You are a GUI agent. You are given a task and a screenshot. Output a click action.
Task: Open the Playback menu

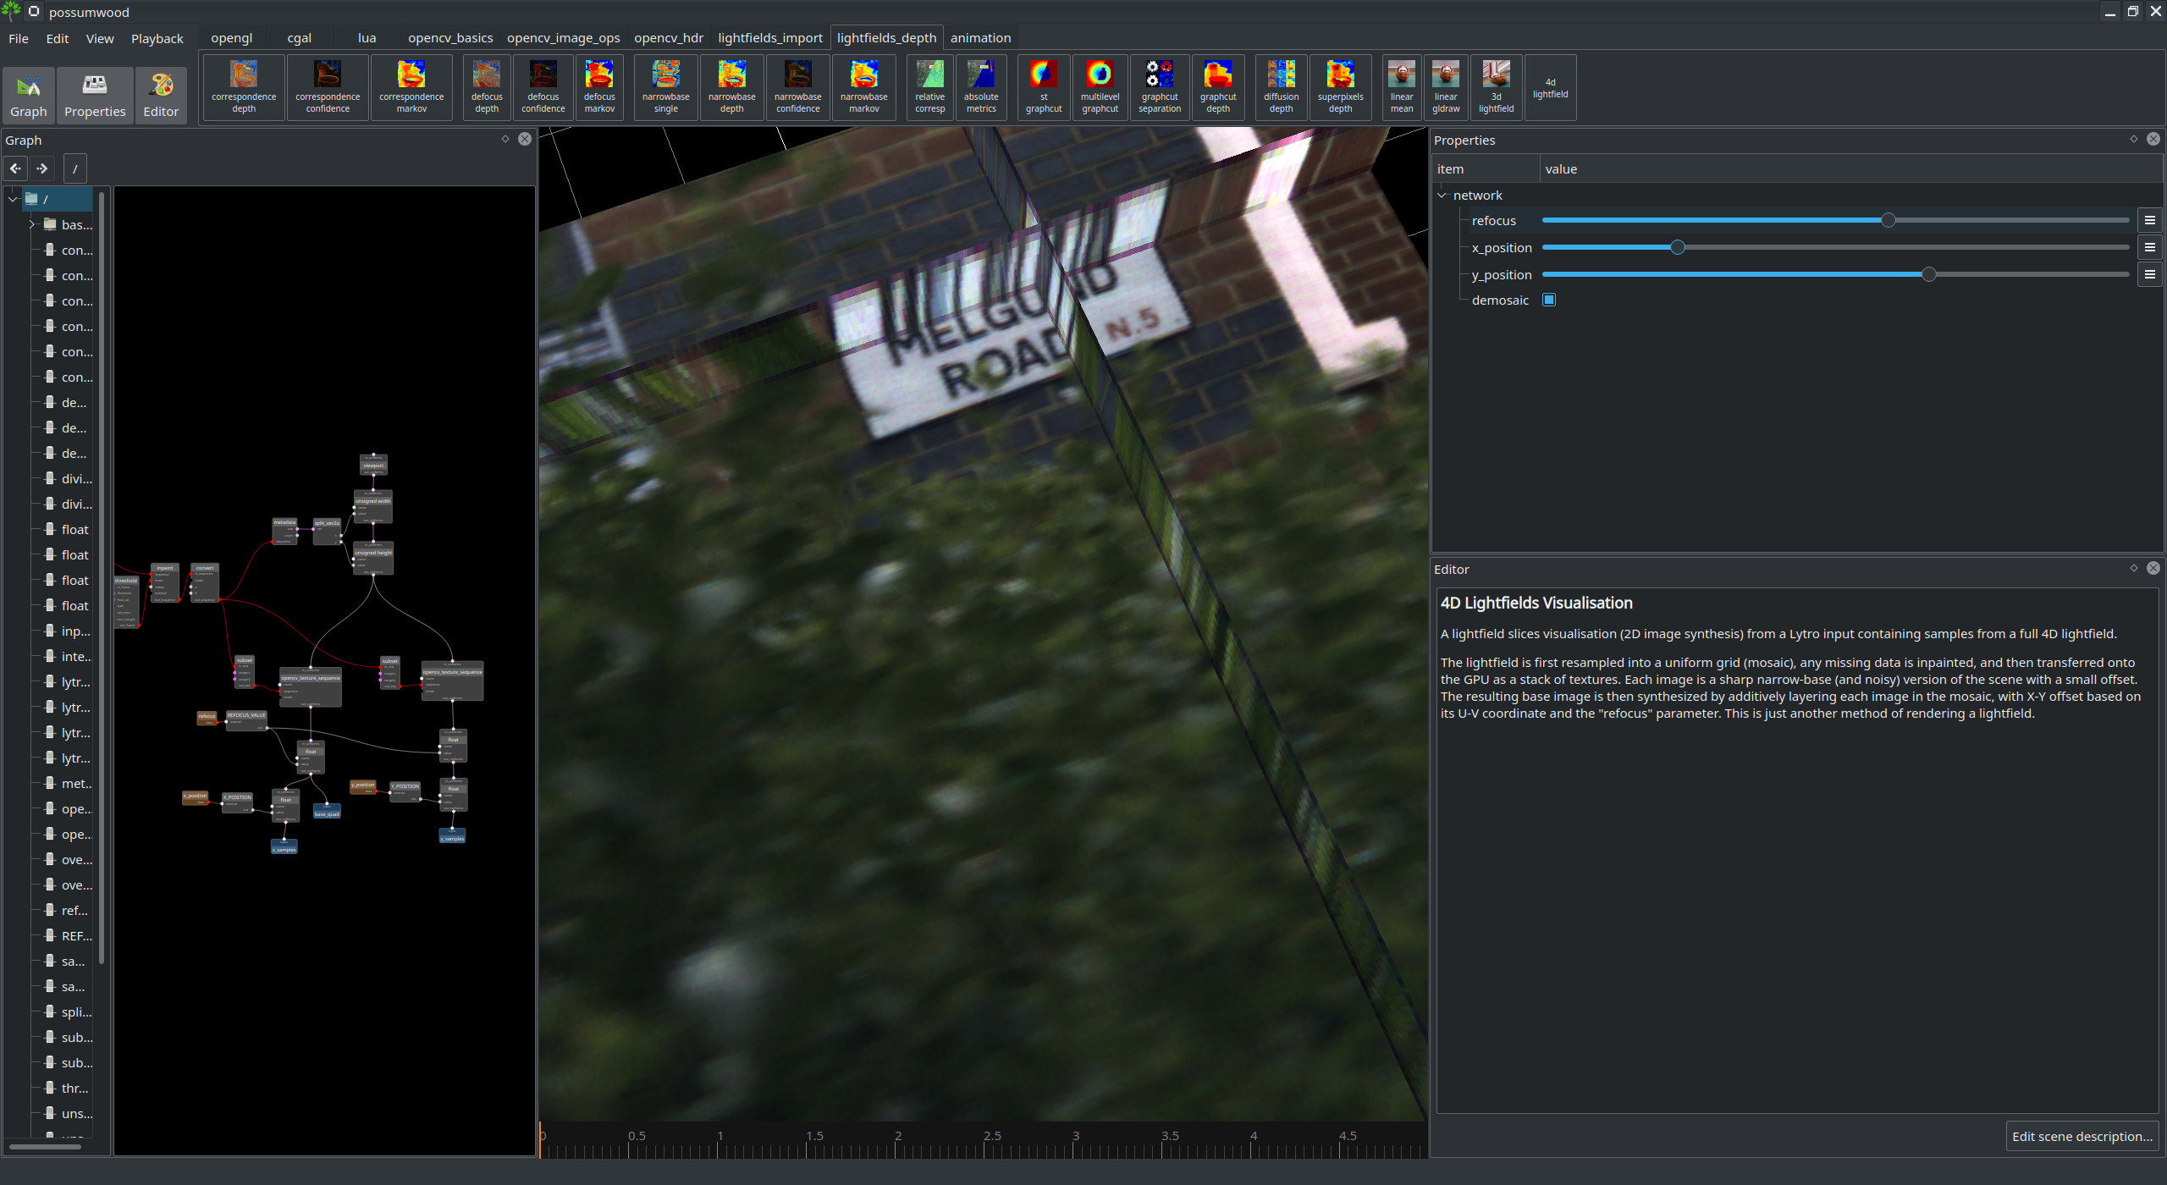[x=157, y=39]
